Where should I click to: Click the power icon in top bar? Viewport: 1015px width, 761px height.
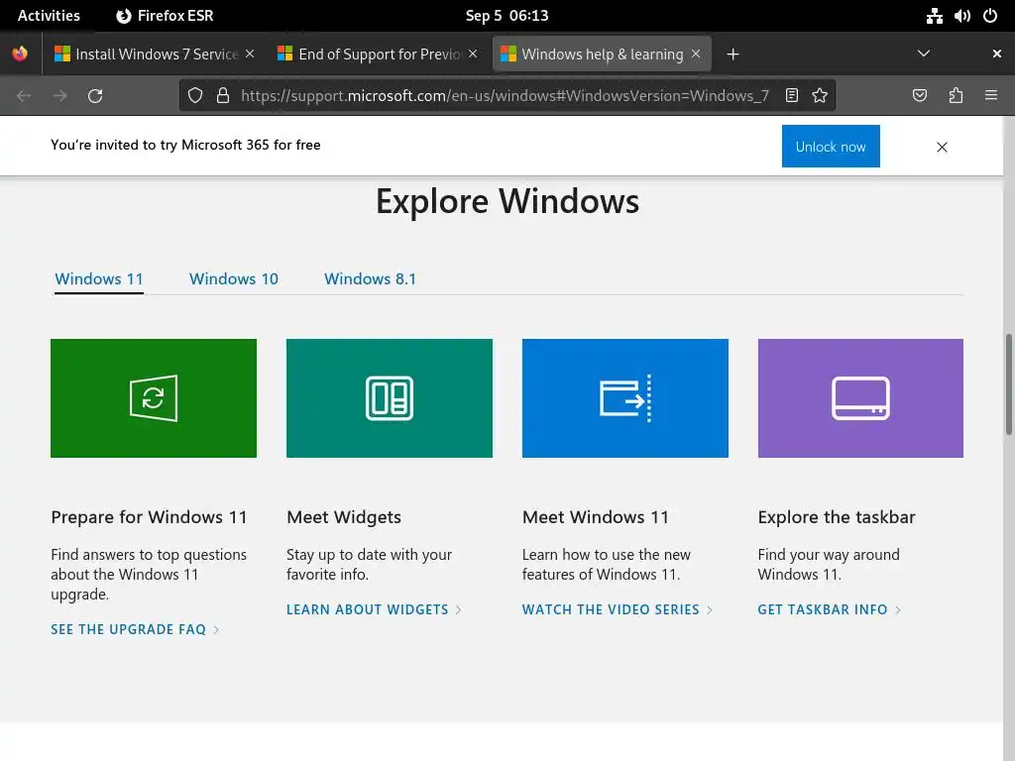click(990, 16)
